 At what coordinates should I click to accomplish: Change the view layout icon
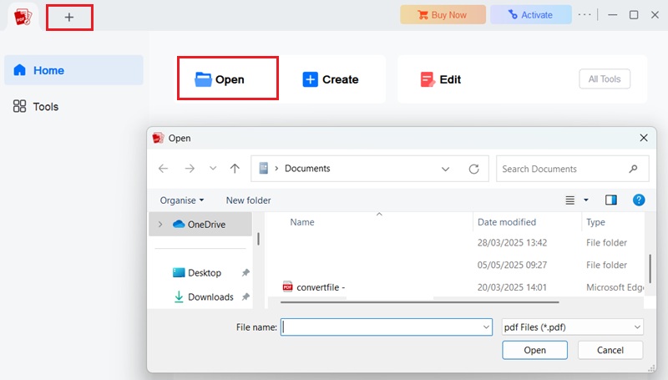(x=570, y=200)
